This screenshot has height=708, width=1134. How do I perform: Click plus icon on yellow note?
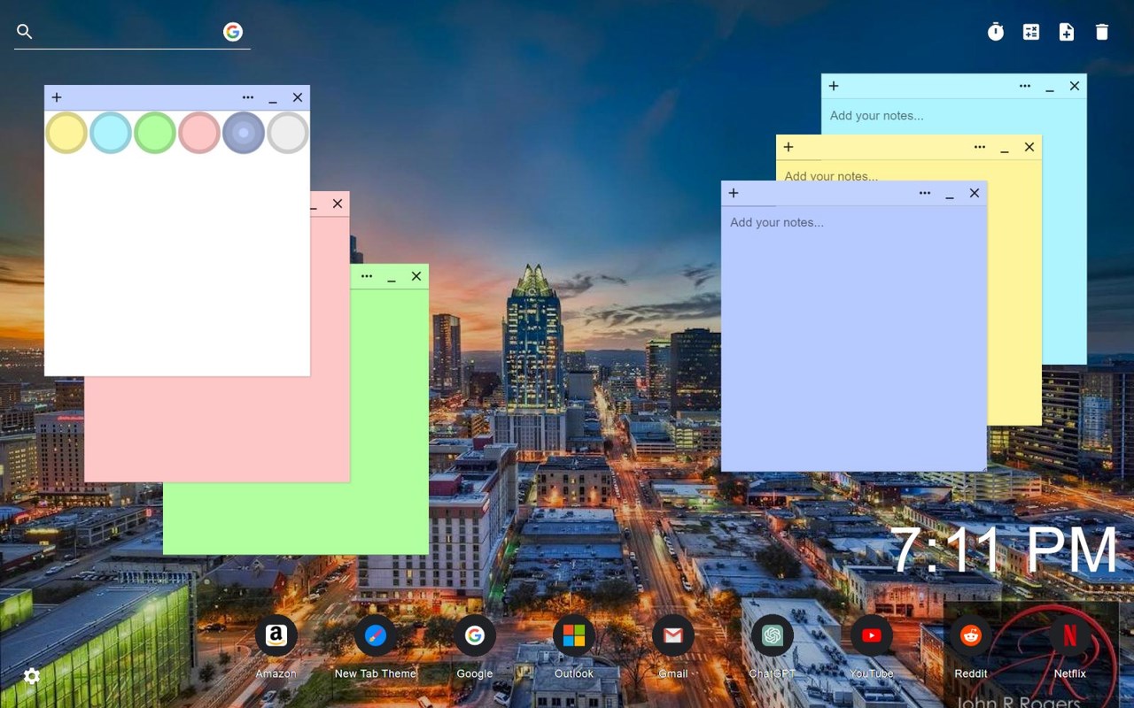point(788,147)
